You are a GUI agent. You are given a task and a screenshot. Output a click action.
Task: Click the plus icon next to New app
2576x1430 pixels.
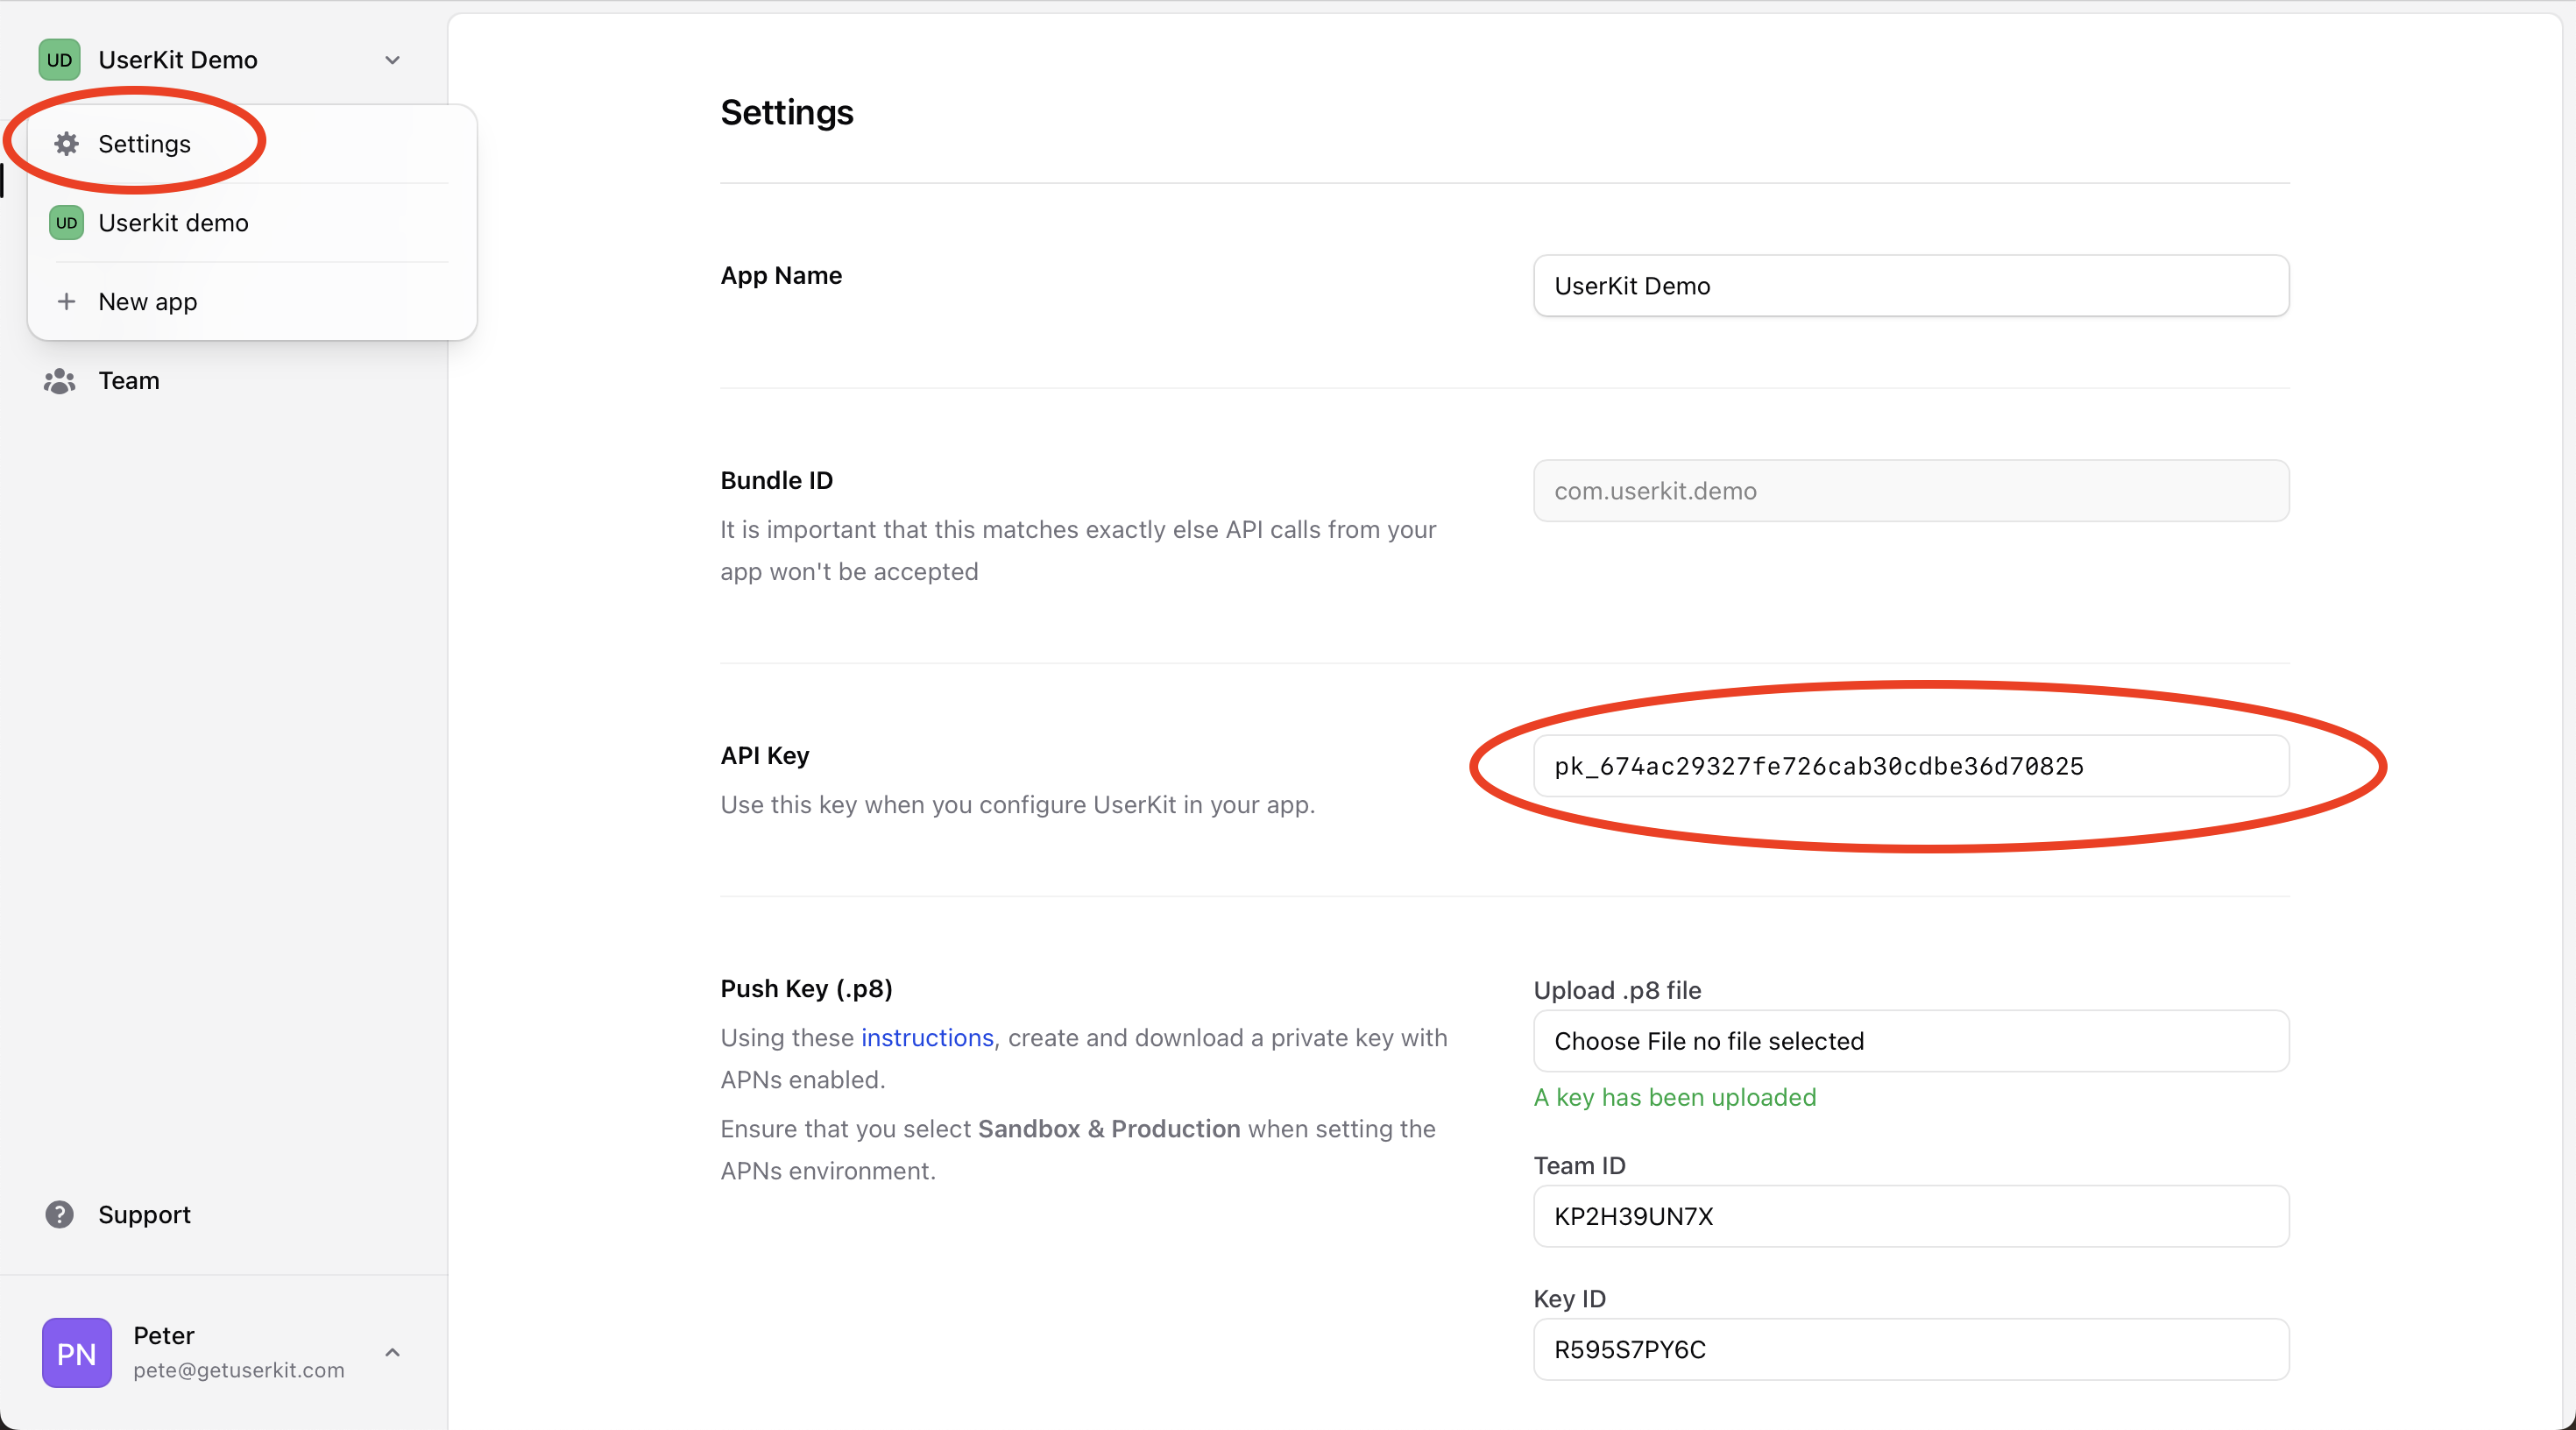tap(66, 301)
